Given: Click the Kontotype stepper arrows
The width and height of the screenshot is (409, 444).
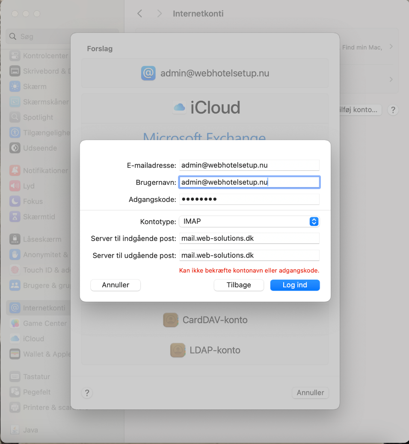Looking at the screenshot, I should [x=314, y=222].
